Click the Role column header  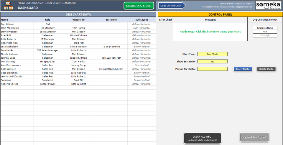pyautogui.click(x=48, y=20)
